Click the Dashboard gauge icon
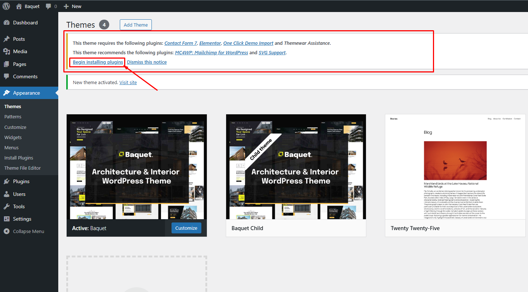The width and height of the screenshot is (528, 292). point(7,23)
